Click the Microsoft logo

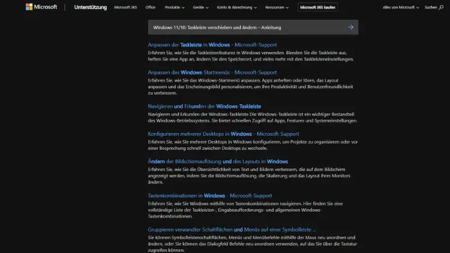(41, 7)
